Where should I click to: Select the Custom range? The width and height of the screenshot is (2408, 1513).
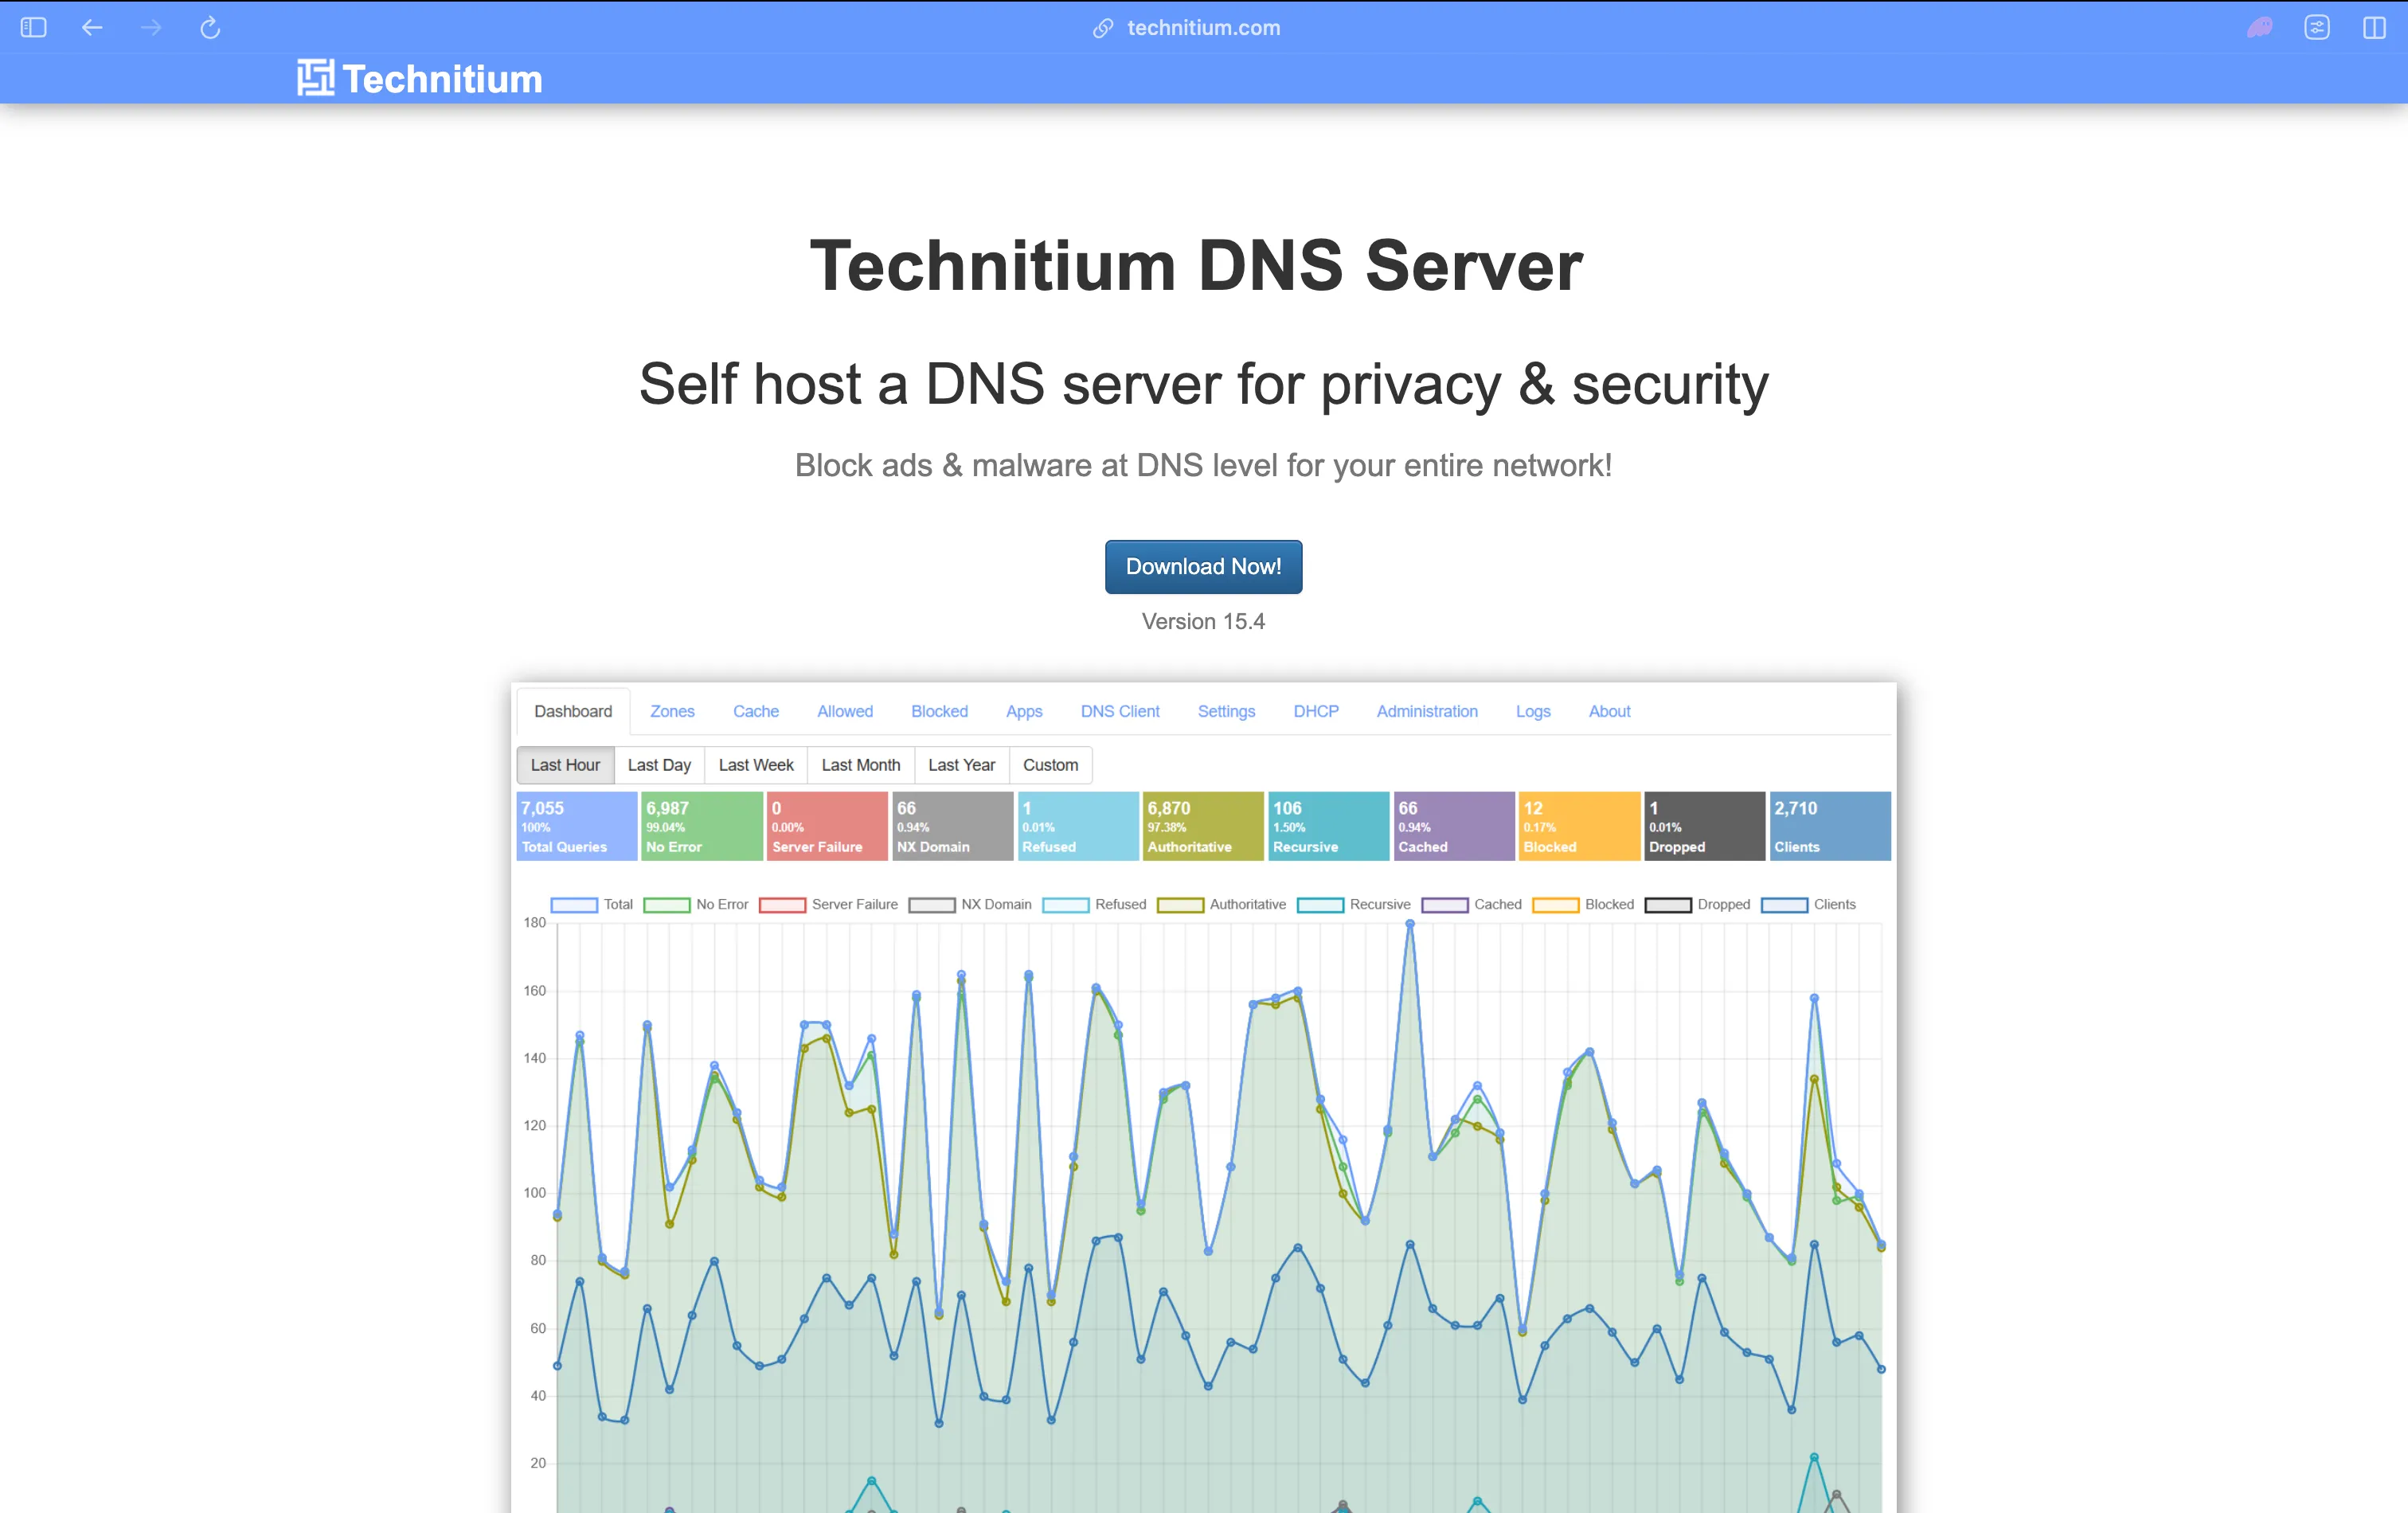(x=1050, y=765)
